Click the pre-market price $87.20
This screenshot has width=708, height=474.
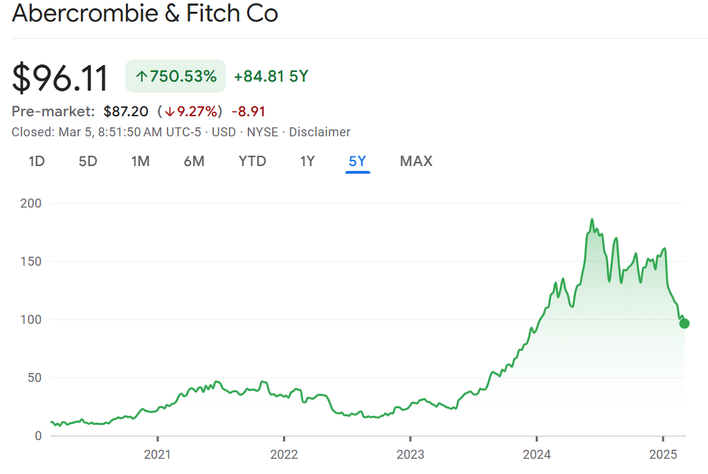pos(125,111)
